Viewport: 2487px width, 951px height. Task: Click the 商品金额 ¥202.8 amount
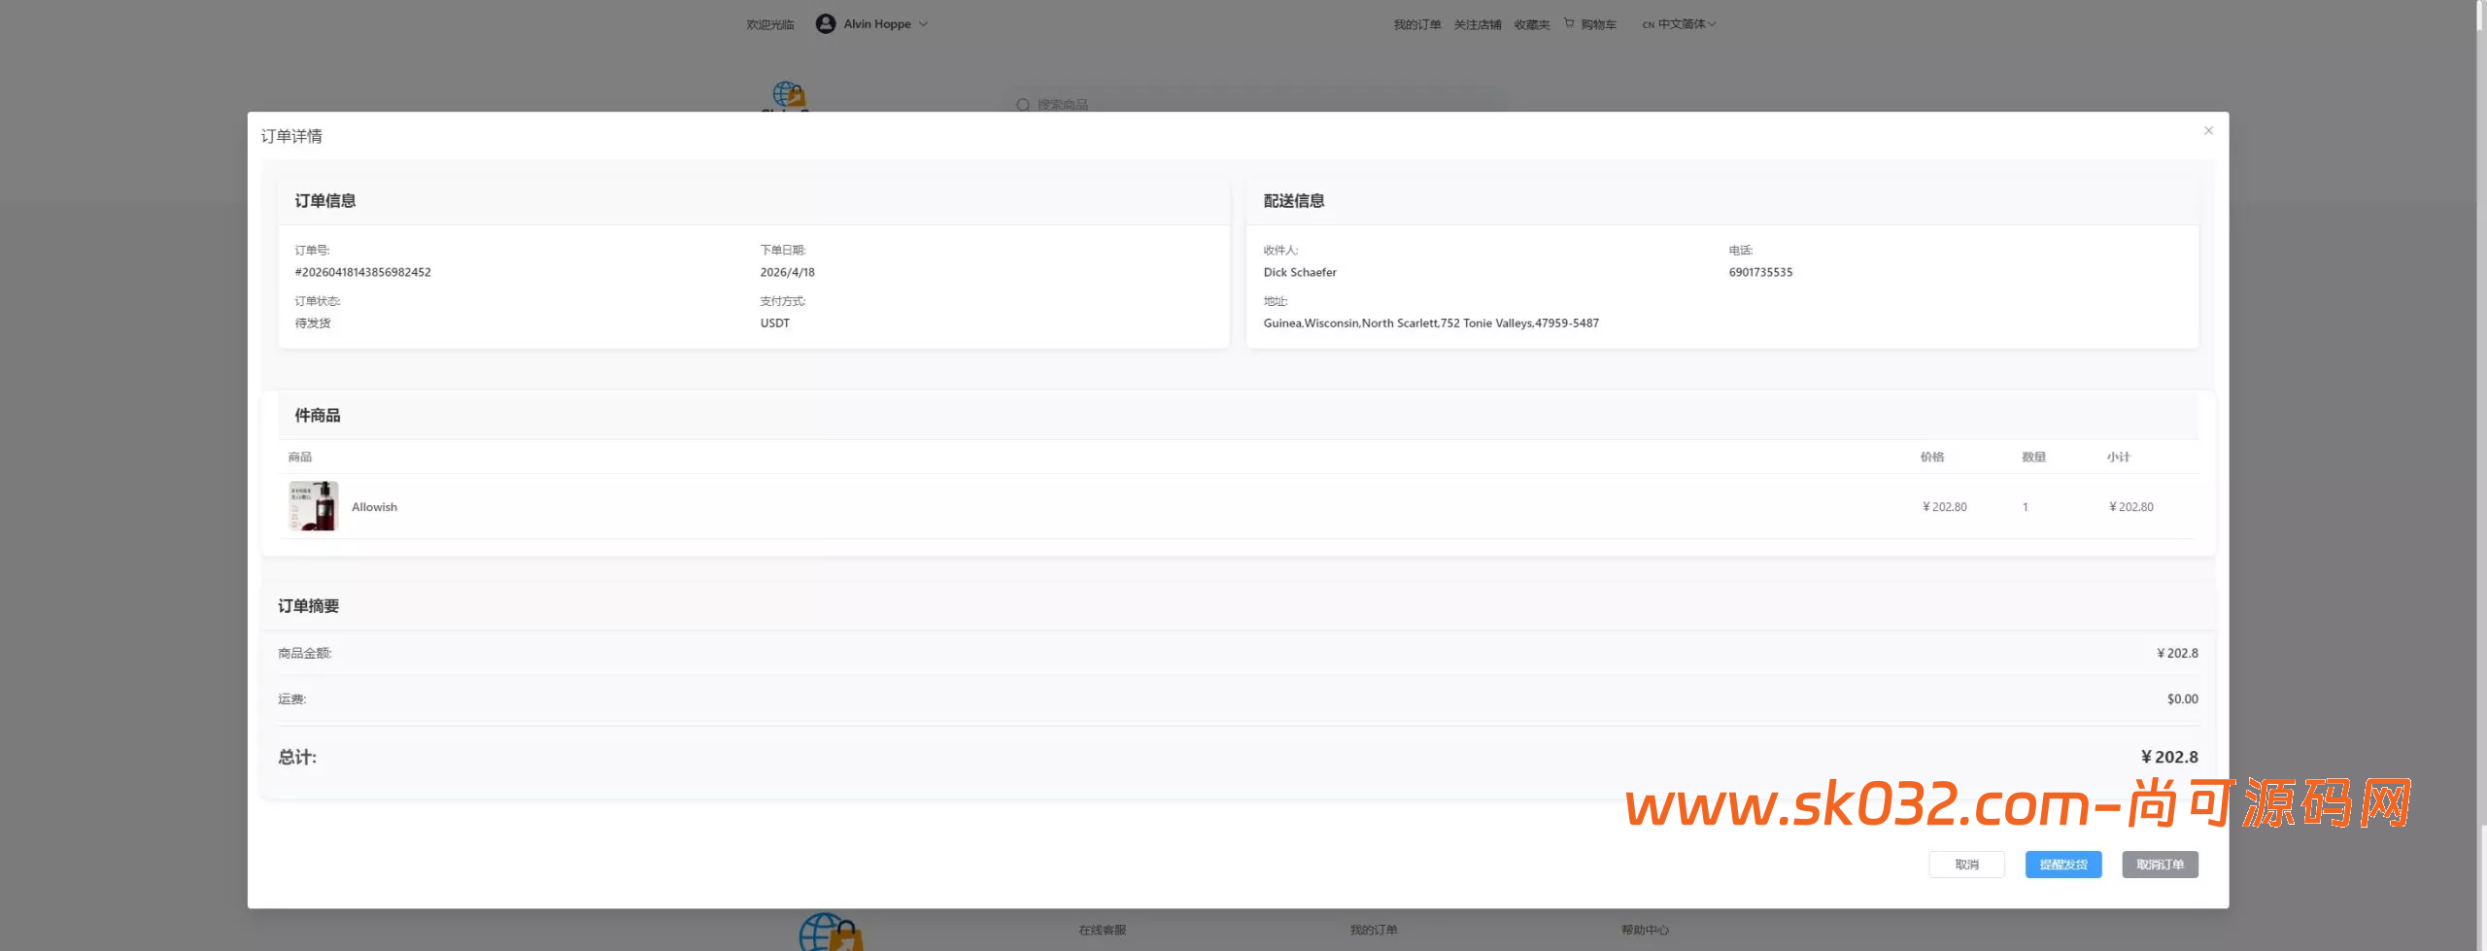(x=2177, y=653)
